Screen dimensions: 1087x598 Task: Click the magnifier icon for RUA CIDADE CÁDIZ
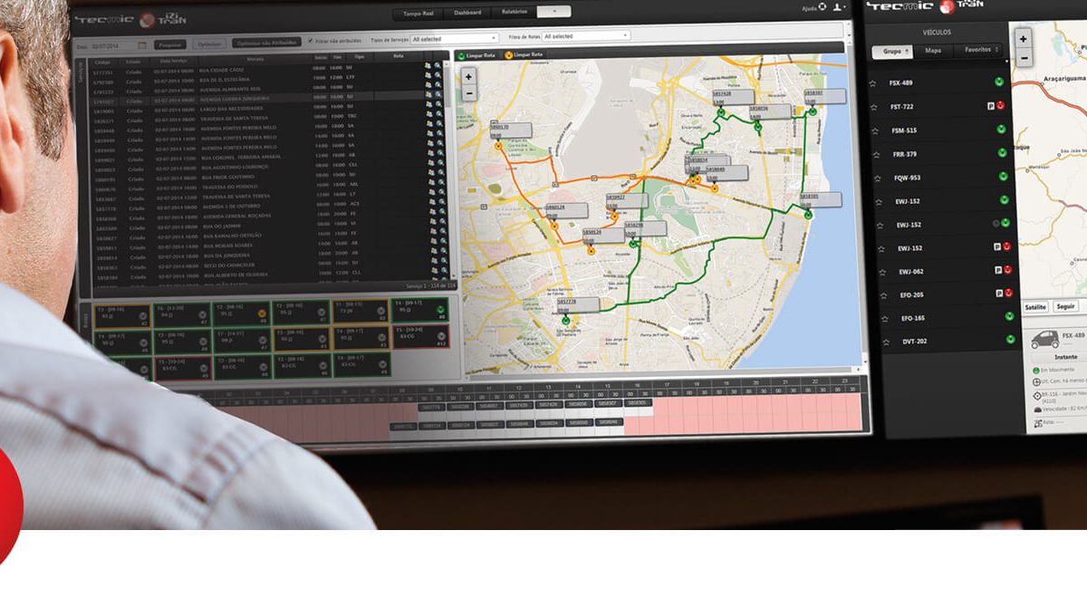(438, 66)
